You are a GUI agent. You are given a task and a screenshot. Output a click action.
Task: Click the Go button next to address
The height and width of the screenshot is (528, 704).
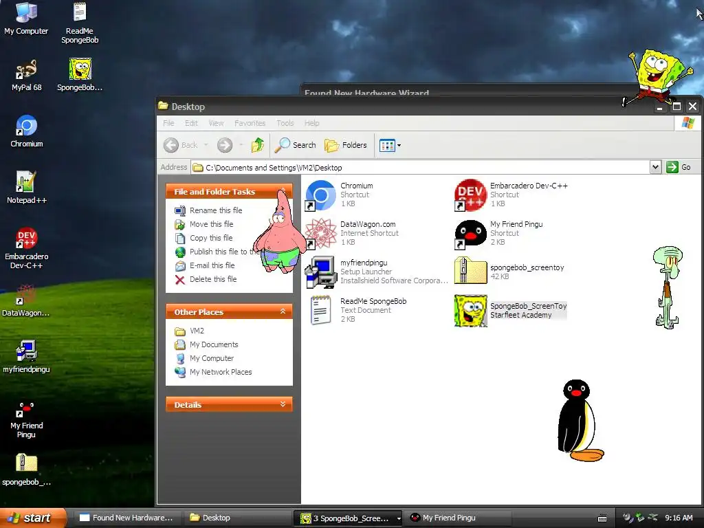[x=679, y=167]
